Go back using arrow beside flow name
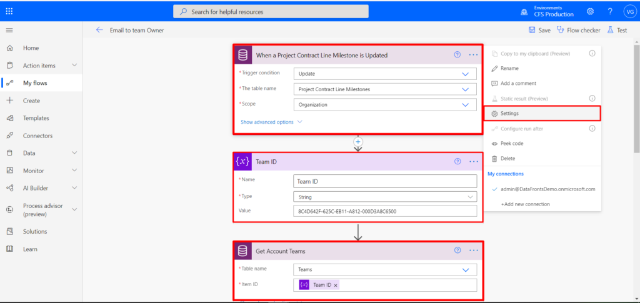 pos(99,30)
